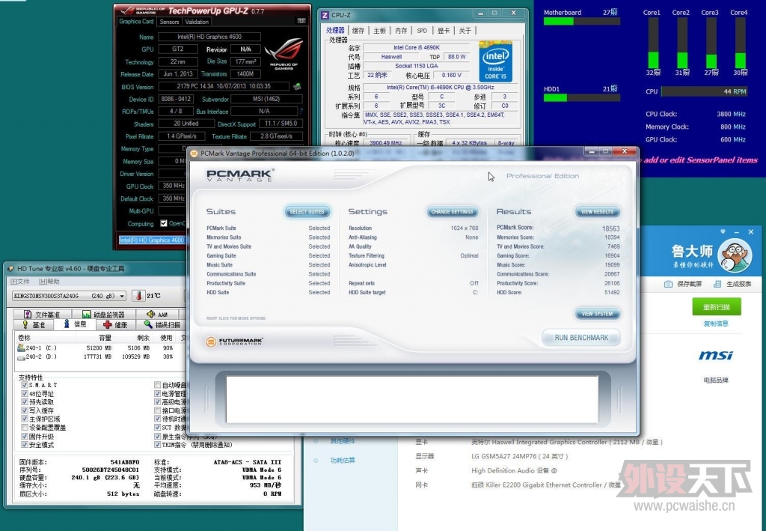
Task: Click the PCMark Vantage title bar icon
Action: tap(194, 154)
